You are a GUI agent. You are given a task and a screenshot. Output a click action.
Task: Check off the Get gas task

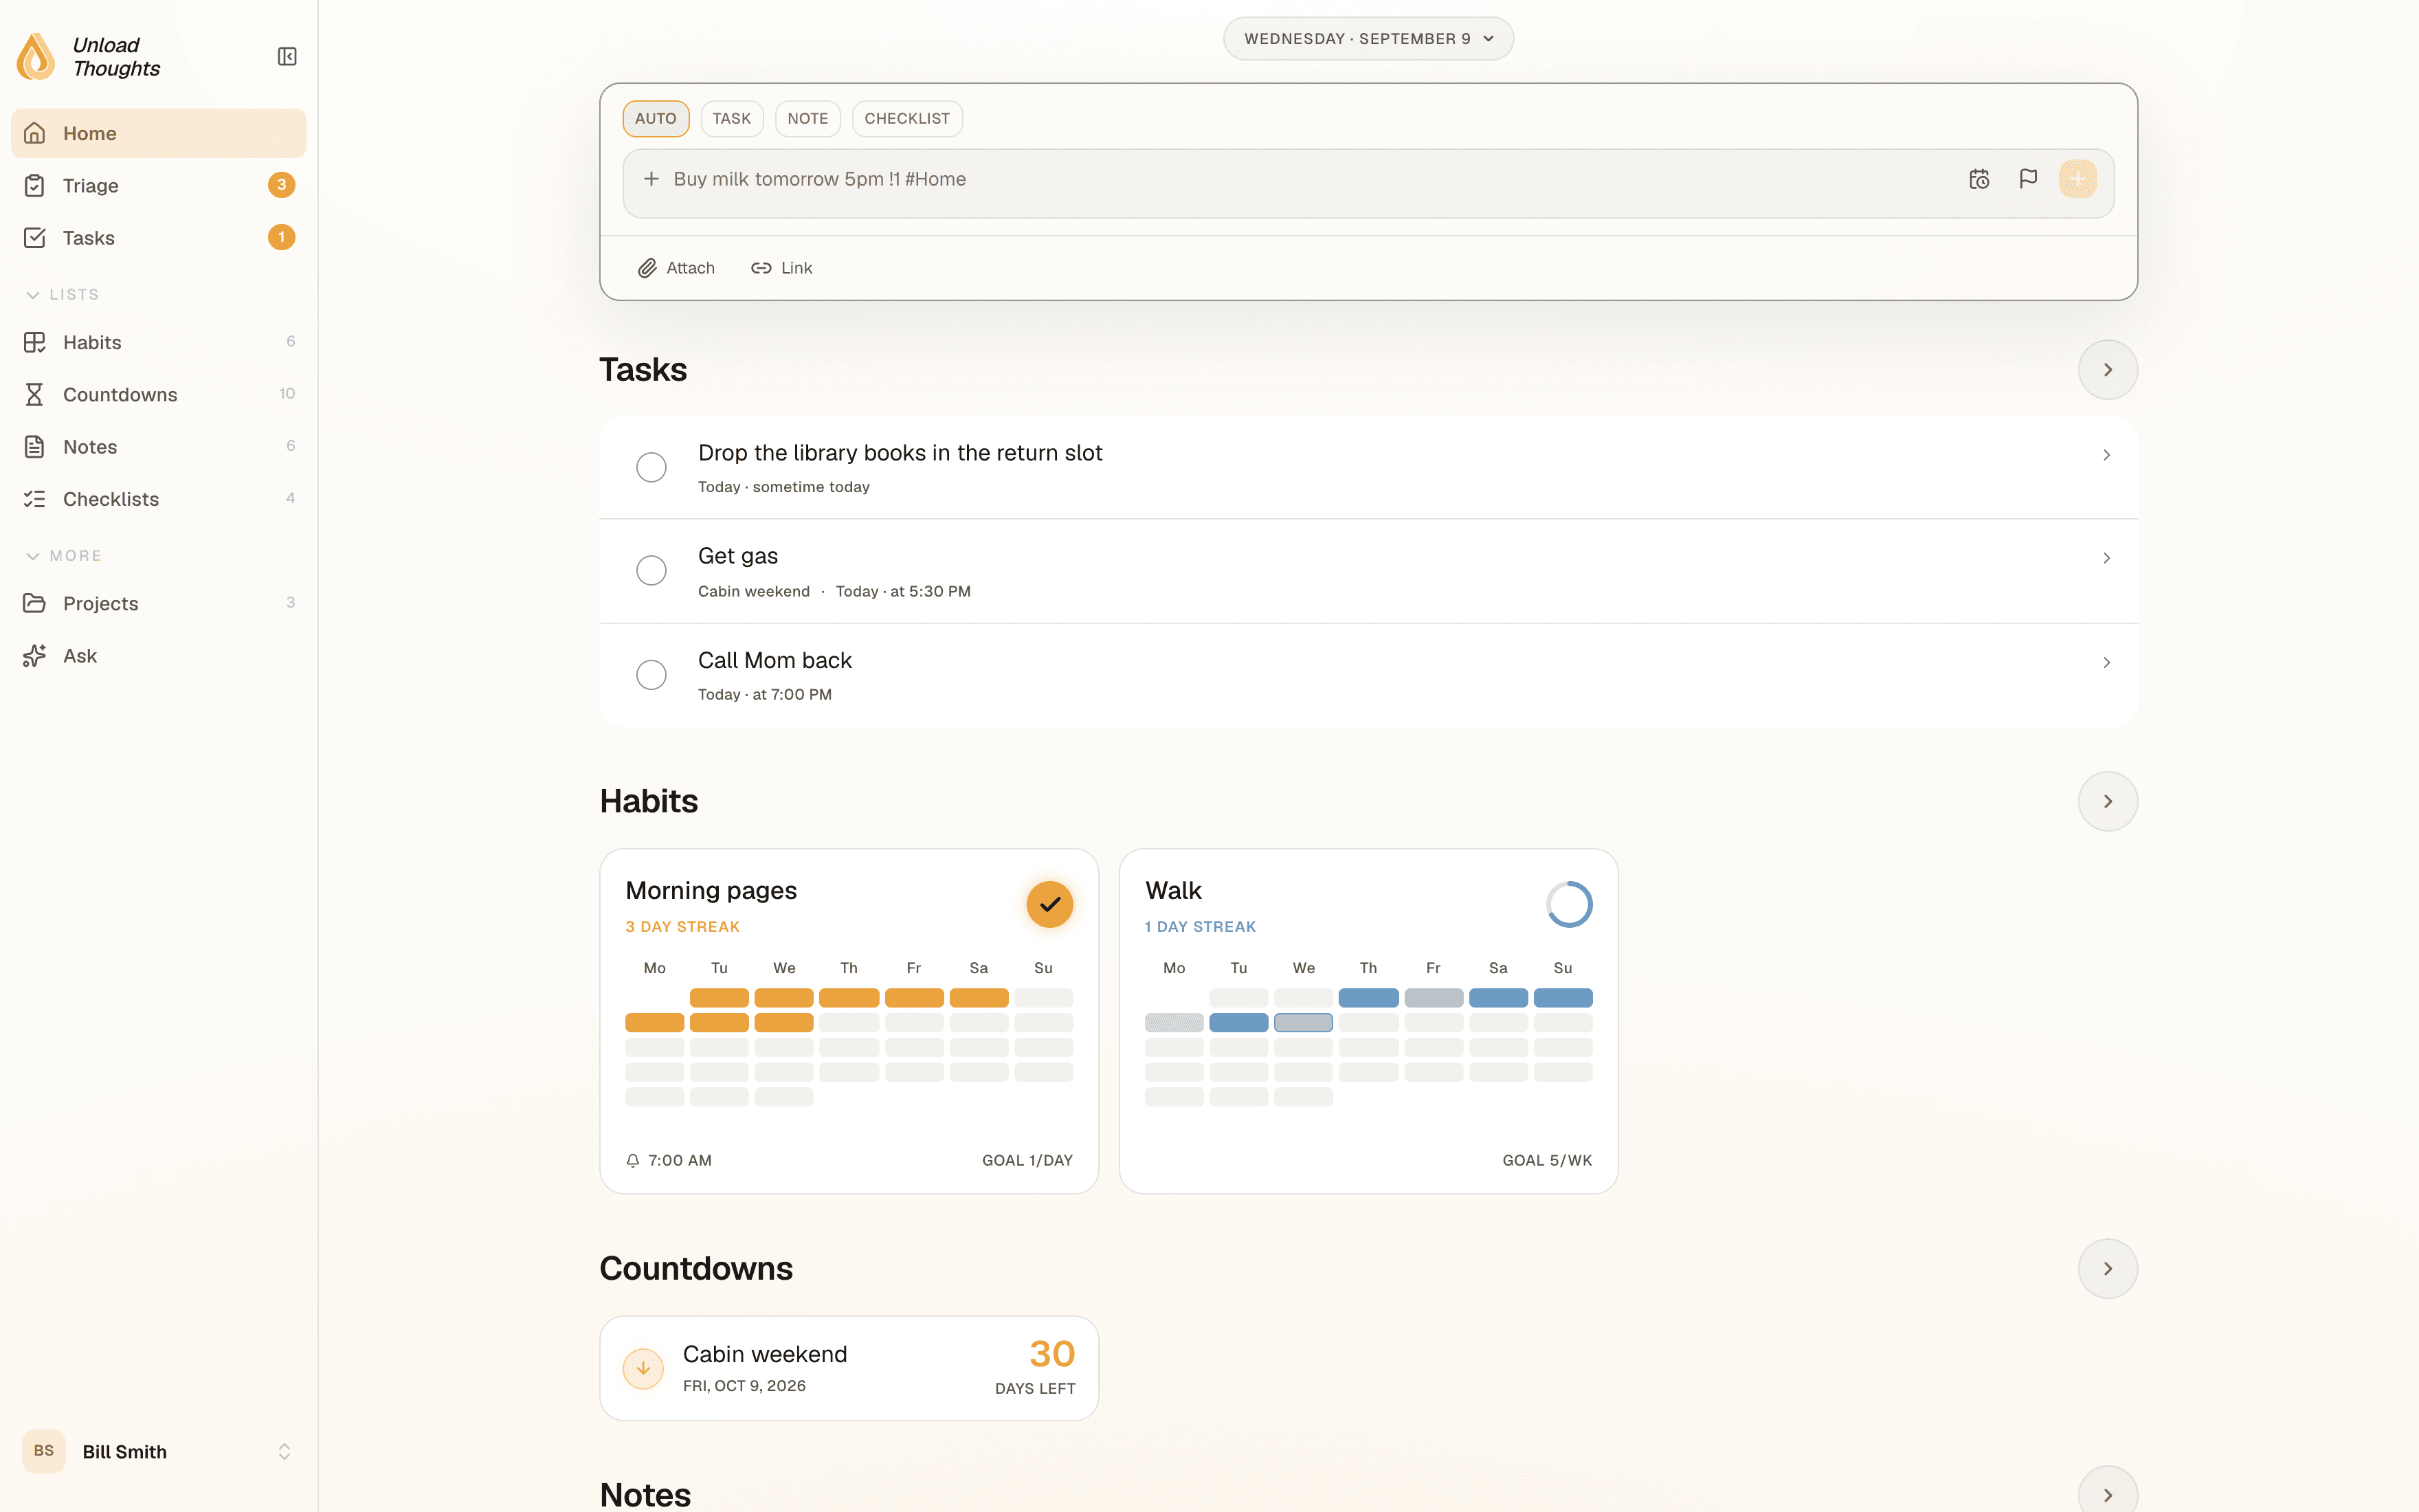651,570
